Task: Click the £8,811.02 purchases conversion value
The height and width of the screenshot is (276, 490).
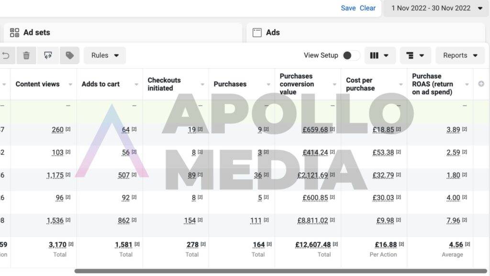Action: tap(312, 220)
